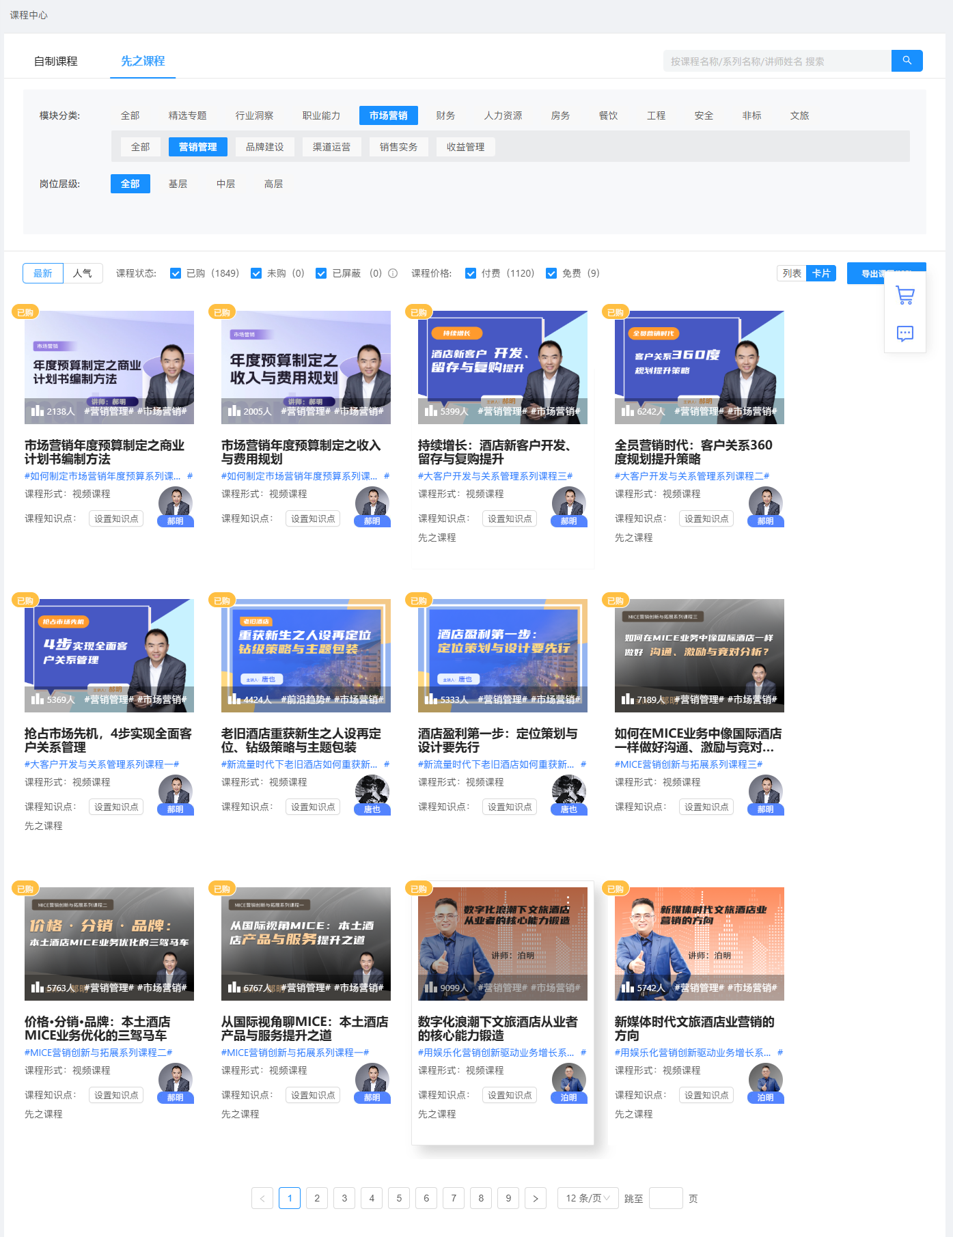Select 文旅 module category
953x1237 pixels.
pos(800,115)
